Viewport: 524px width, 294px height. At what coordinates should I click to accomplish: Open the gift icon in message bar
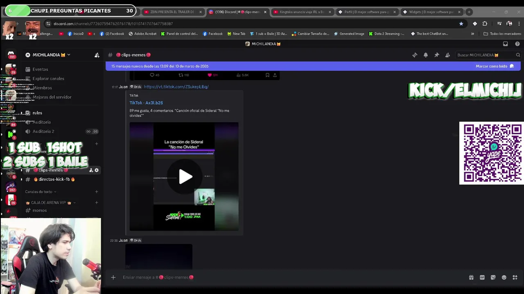[471, 277]
